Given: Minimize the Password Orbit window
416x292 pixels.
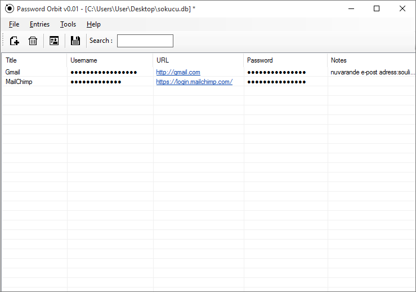Looking at the screenshot, I should (351, 9).
